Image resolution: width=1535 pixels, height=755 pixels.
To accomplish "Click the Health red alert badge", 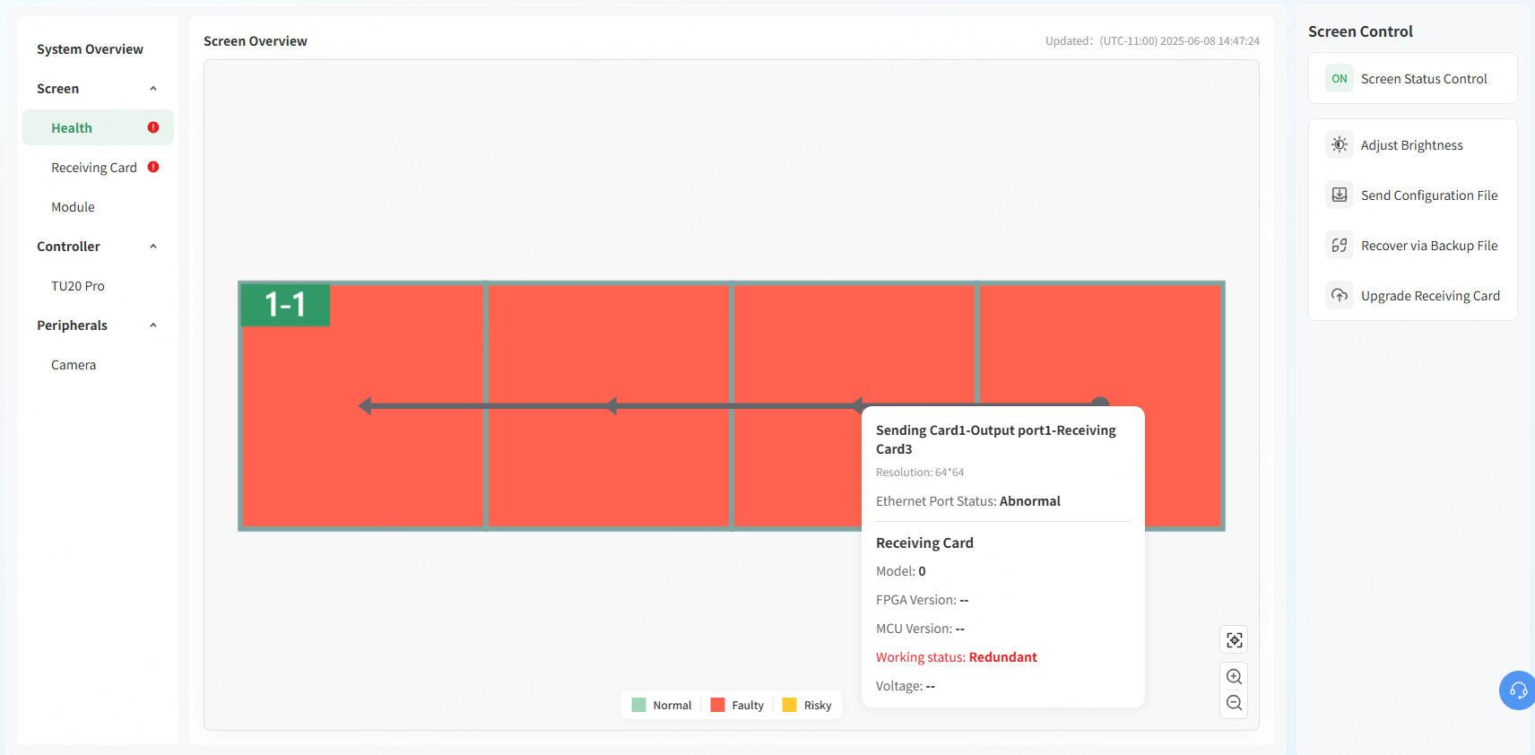I will [x=153, y=127].
